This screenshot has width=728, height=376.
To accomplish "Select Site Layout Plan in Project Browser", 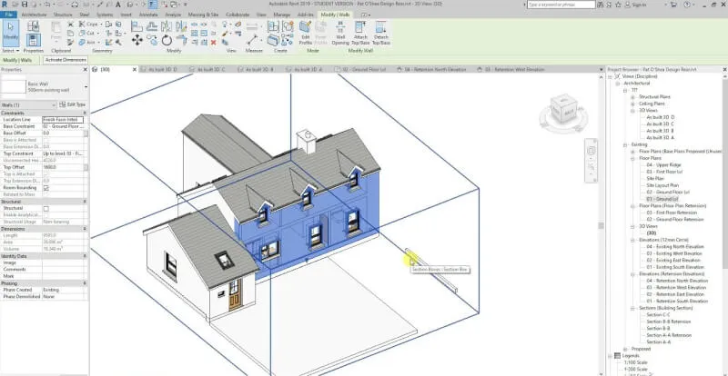I will (662, 185).
